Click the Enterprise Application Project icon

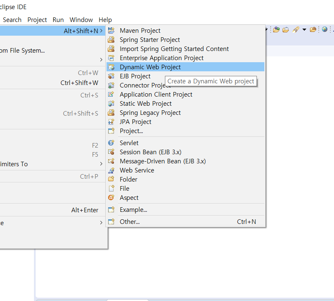(x=111, y=58)
